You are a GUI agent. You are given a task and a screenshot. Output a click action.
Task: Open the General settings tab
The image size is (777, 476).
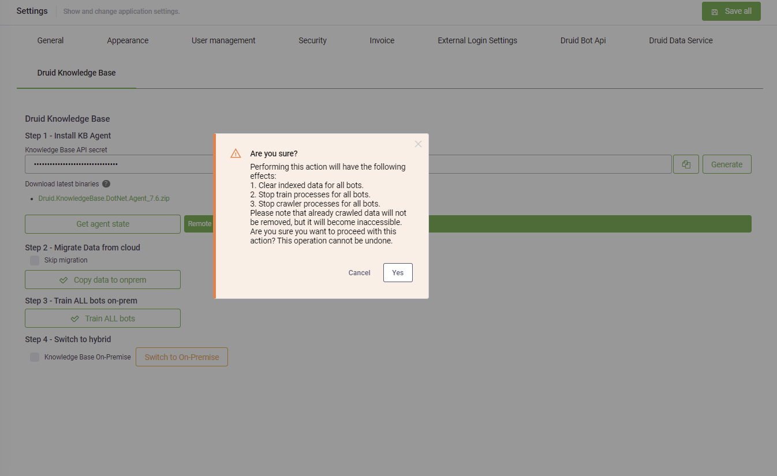click(50, 40)
